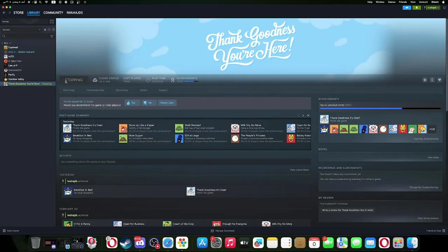The height and width of the screenshot is (252, 448).
Task: Add game to favorites heart icon
Action: click(440, 80)
